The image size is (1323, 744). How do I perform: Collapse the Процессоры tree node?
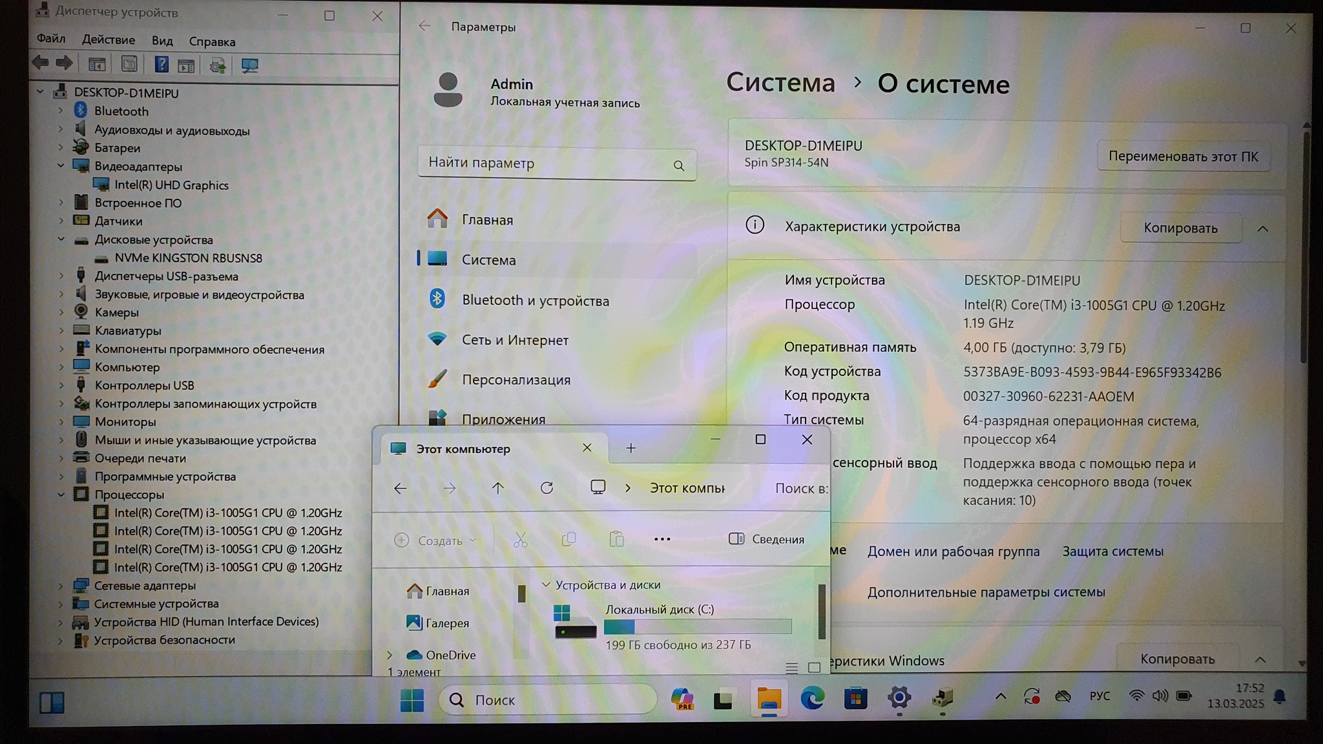pyautogui.click(x=61, y=495)
